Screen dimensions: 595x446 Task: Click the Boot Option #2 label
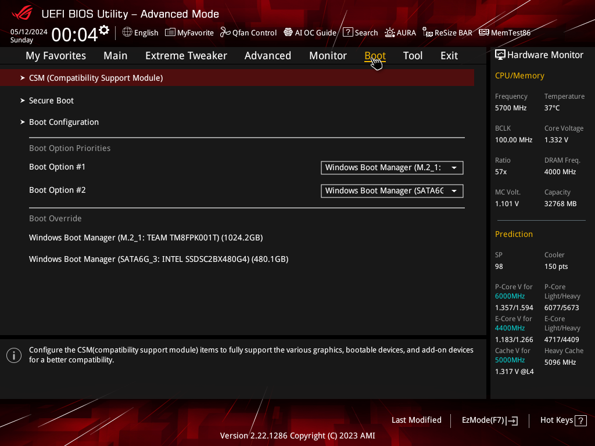(58, 190)
